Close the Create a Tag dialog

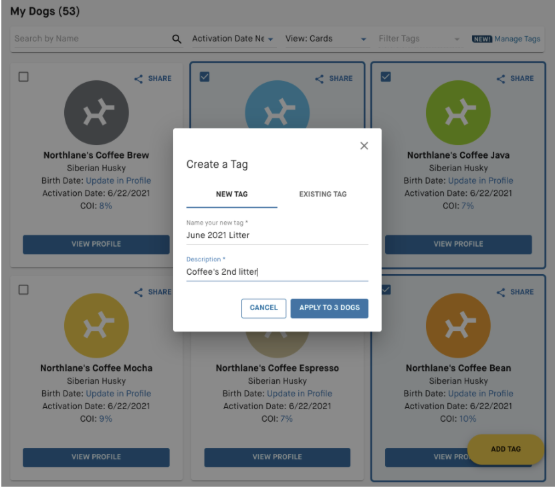click(x=364, y=146)
